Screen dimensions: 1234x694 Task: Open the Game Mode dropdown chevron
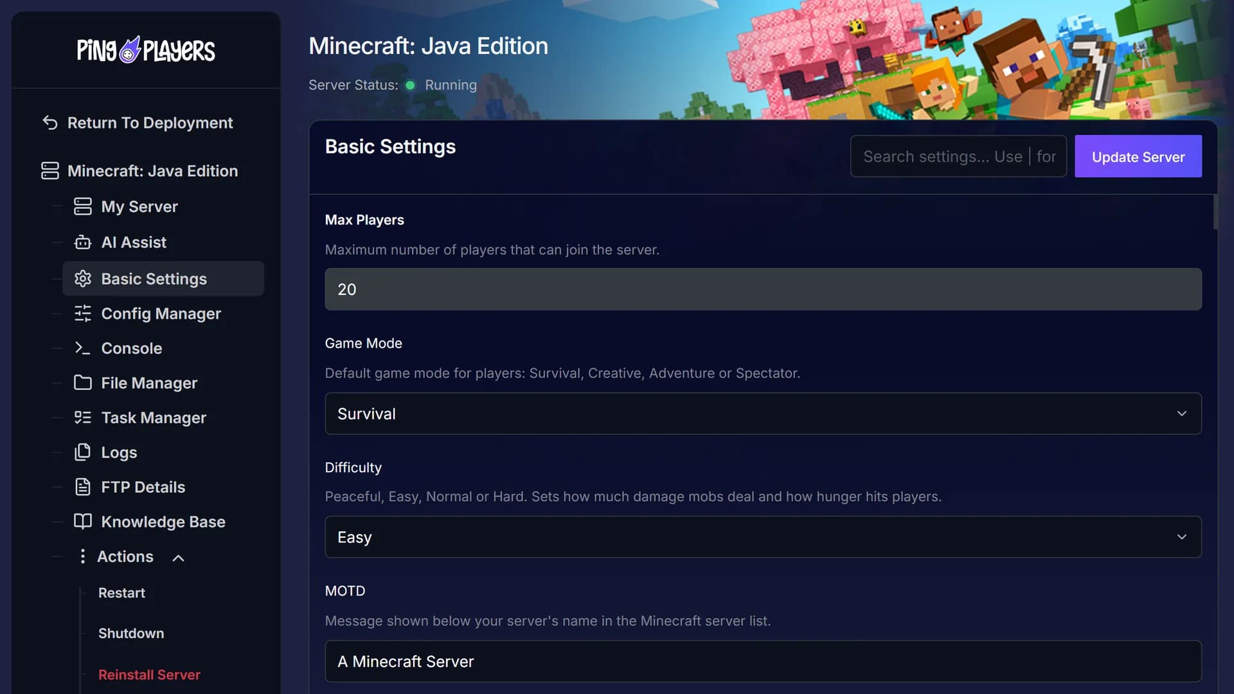pos(1181,413)
